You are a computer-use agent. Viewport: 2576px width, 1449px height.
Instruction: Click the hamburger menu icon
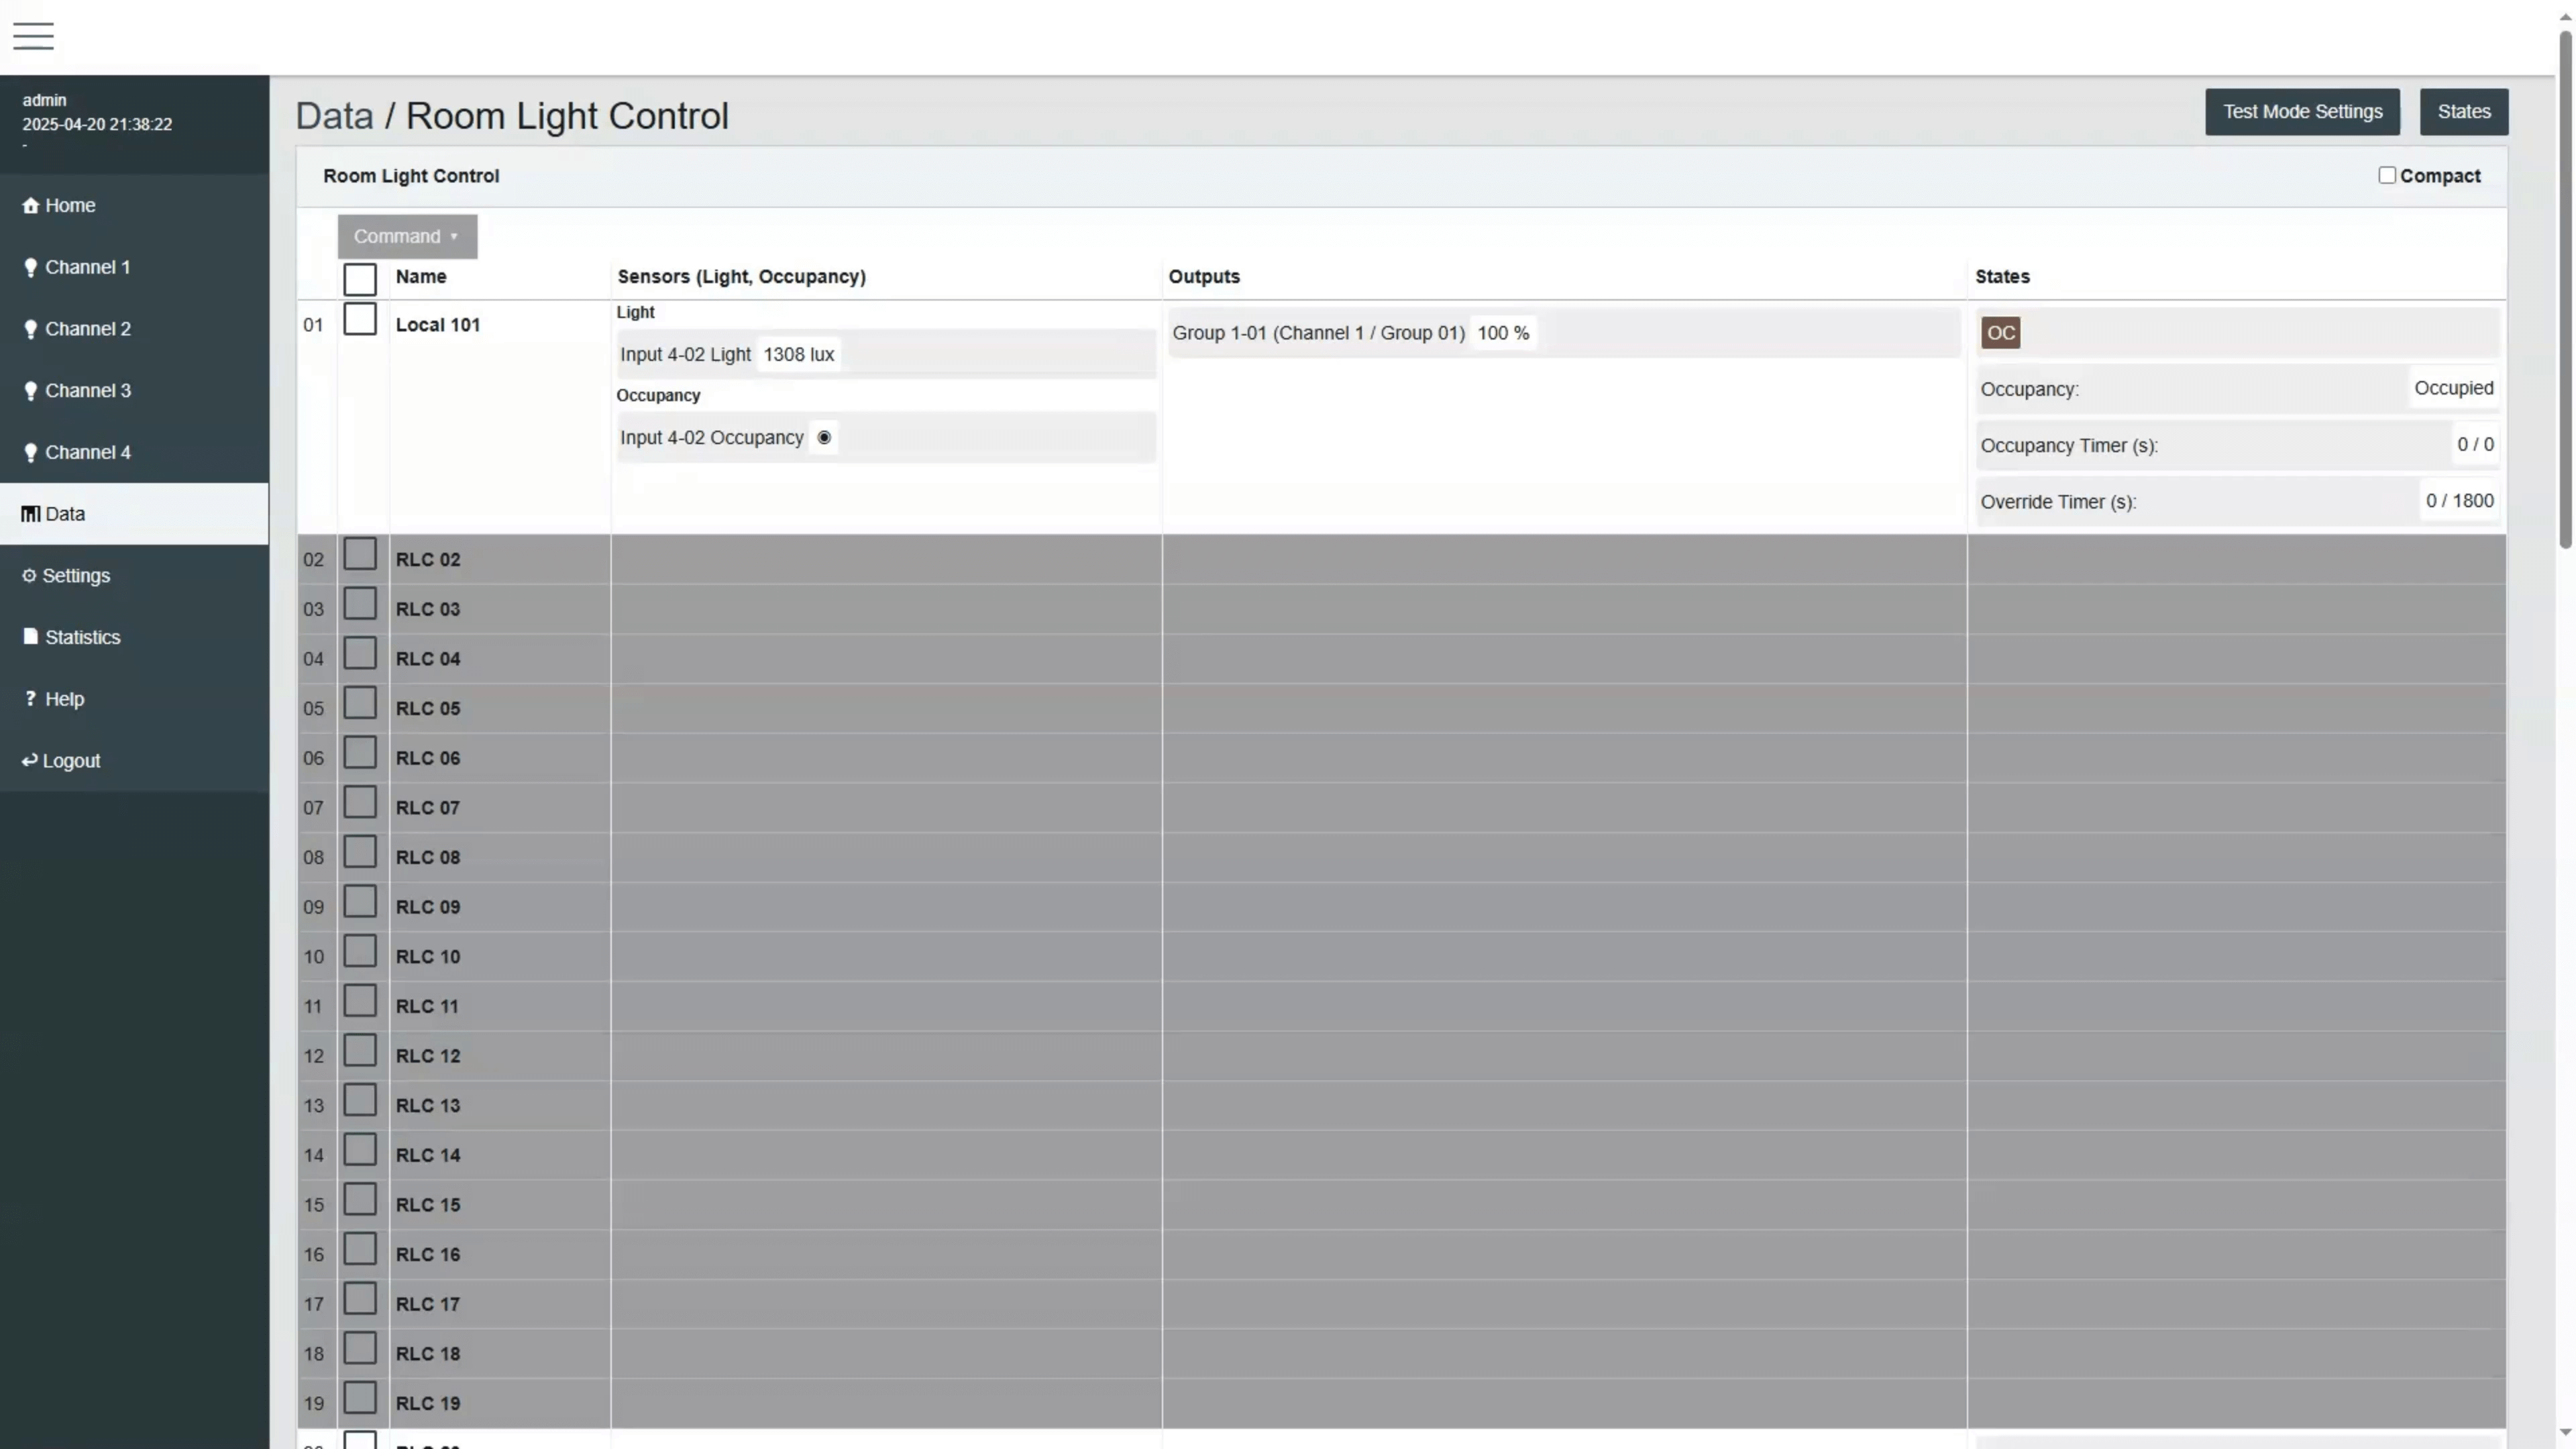pos(33,36)
